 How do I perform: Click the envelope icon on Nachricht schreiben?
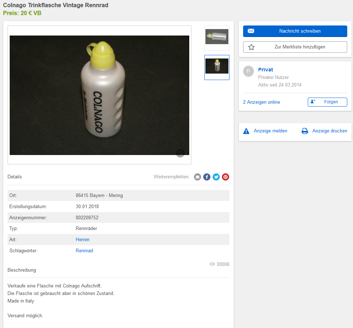tap(251, 31)
